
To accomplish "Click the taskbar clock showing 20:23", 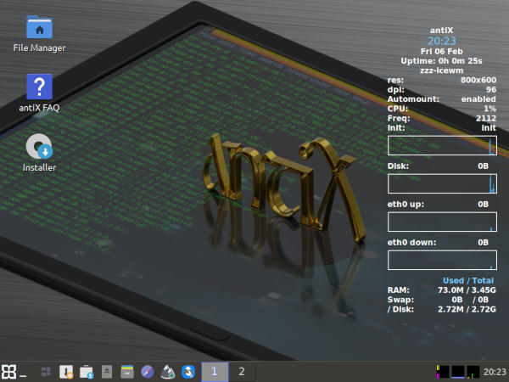I will (495, 371).
